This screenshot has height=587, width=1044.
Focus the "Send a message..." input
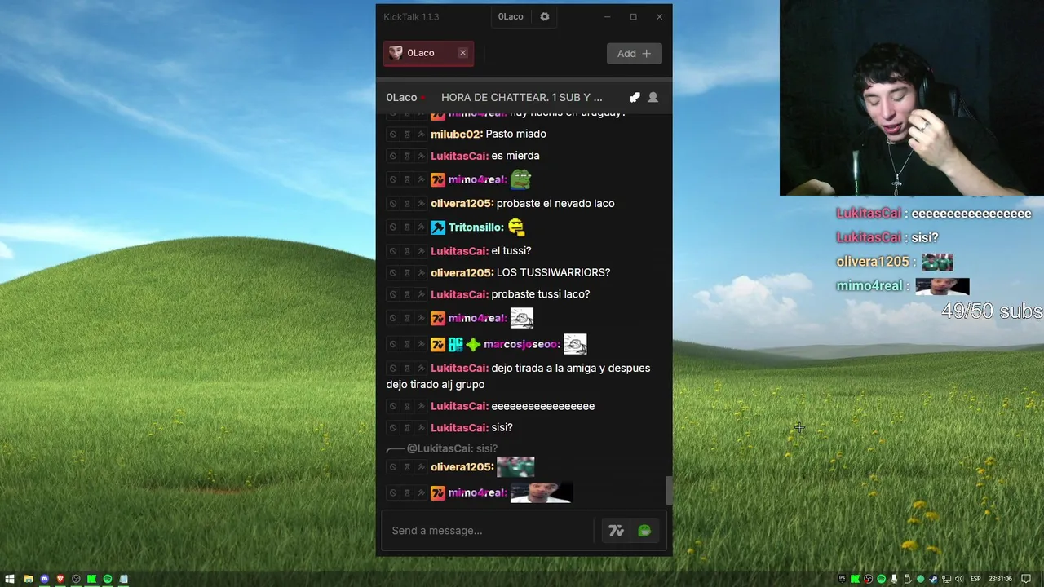coord(489,531)
